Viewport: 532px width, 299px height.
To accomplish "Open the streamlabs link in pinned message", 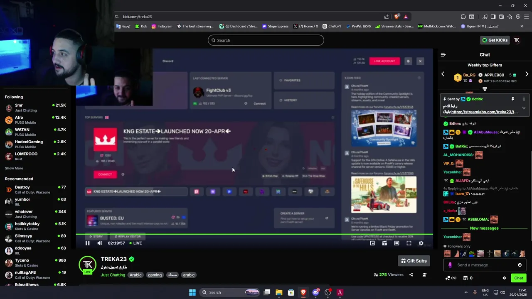I will [484, 112].
